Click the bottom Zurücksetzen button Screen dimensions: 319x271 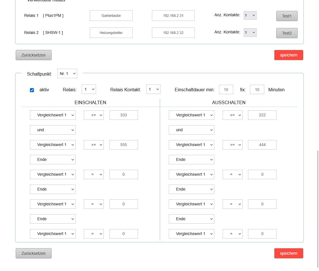pyautogui.click(x=34, y=253)
